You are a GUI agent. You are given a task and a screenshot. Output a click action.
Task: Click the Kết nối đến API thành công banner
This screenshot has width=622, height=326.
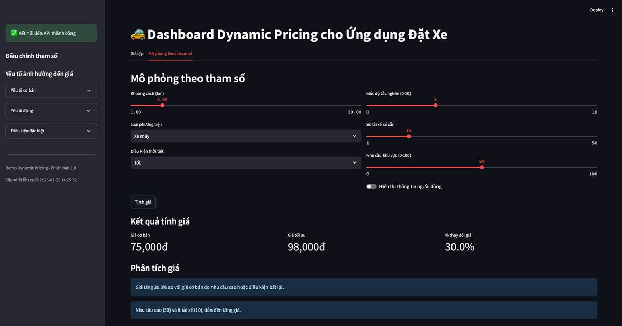coord(51,33)
